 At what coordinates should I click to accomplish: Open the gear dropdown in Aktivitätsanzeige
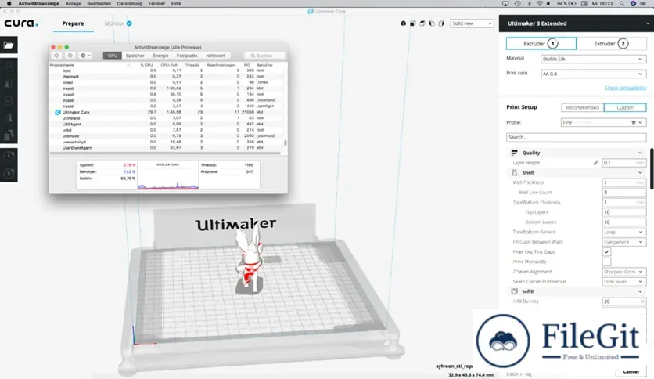coord(84,56)
